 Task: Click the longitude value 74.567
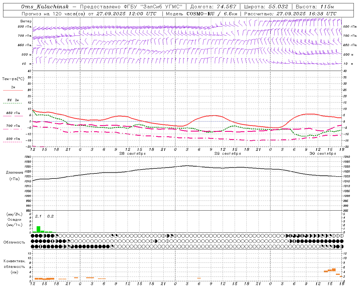tap(227, 7)
